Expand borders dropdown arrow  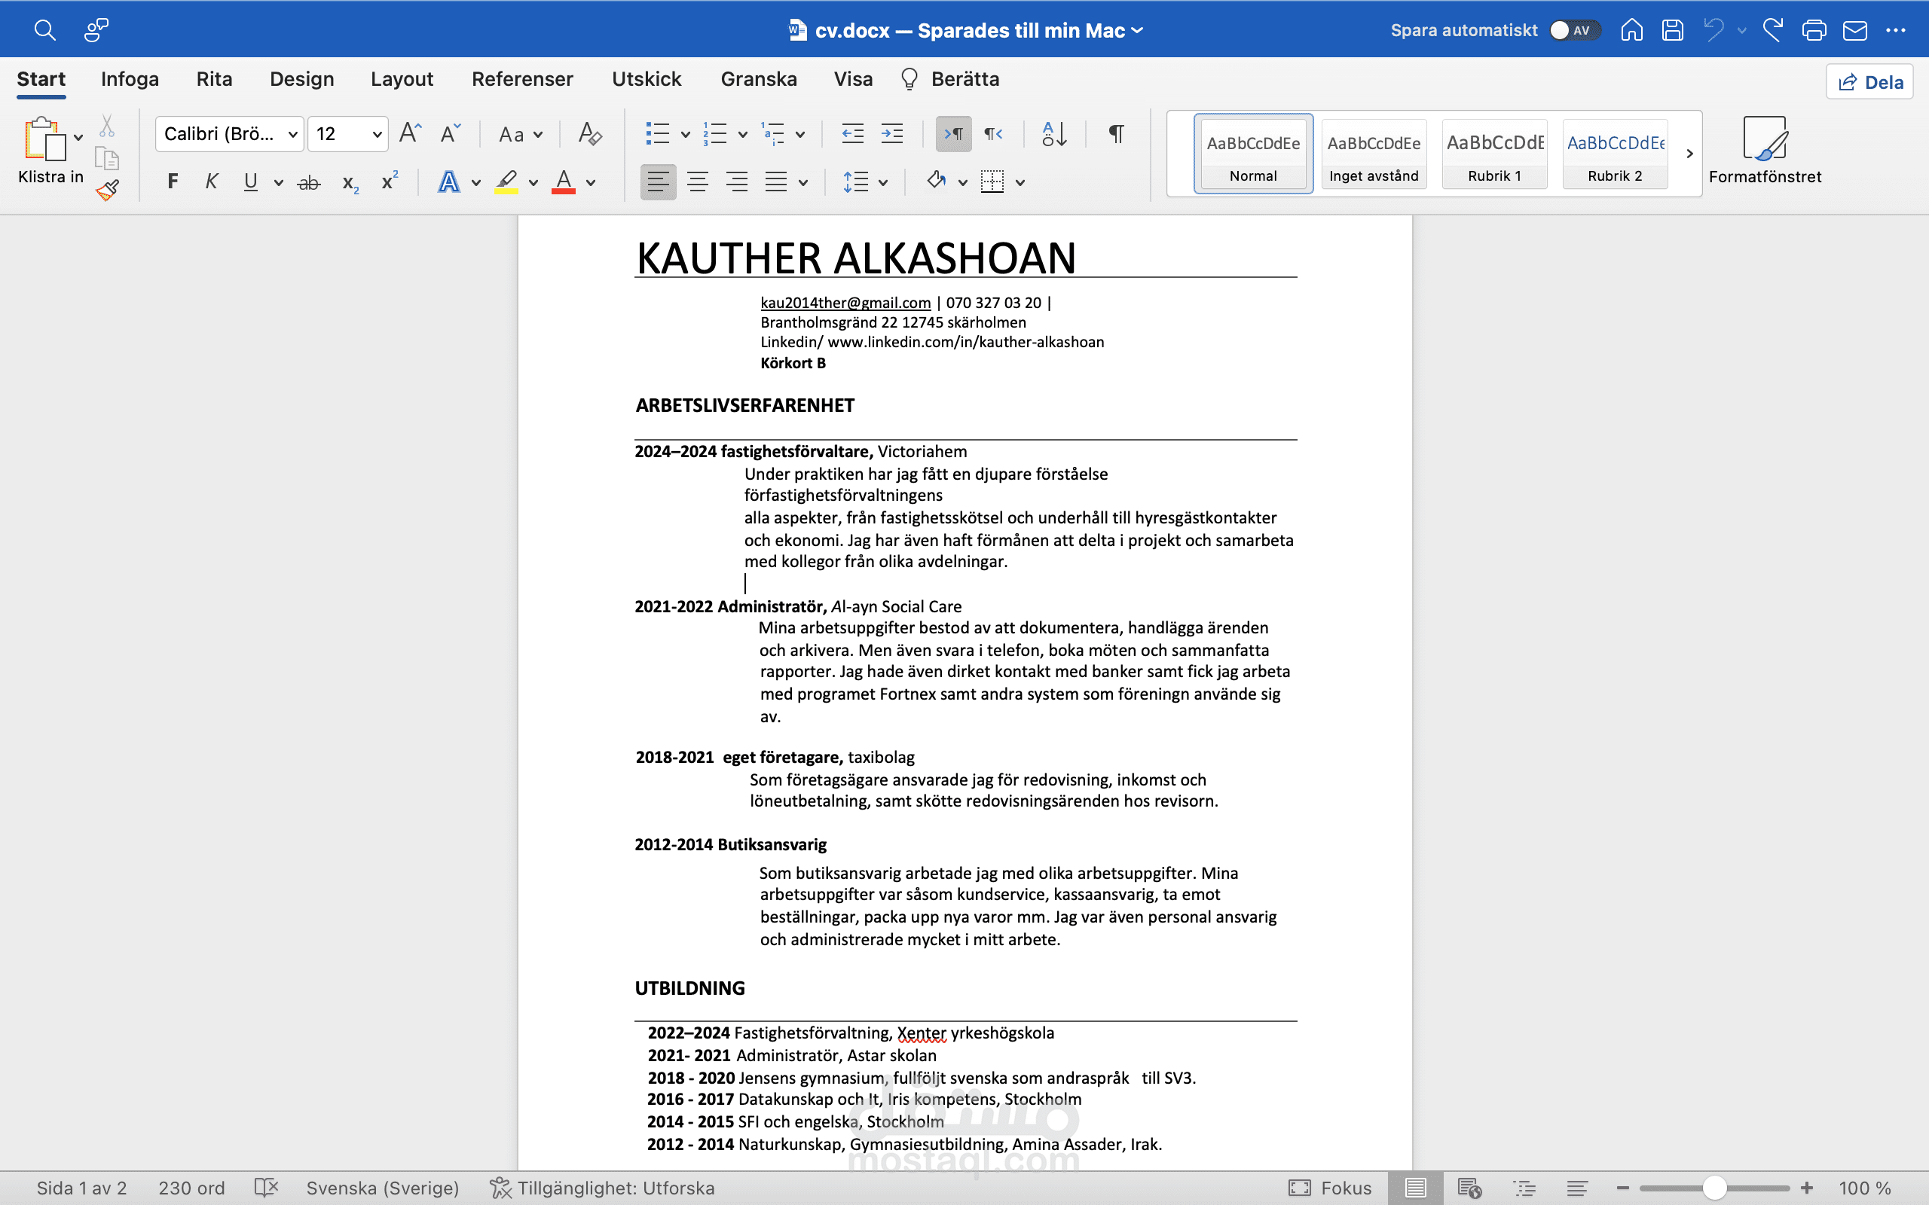(x=1020, y=182)
